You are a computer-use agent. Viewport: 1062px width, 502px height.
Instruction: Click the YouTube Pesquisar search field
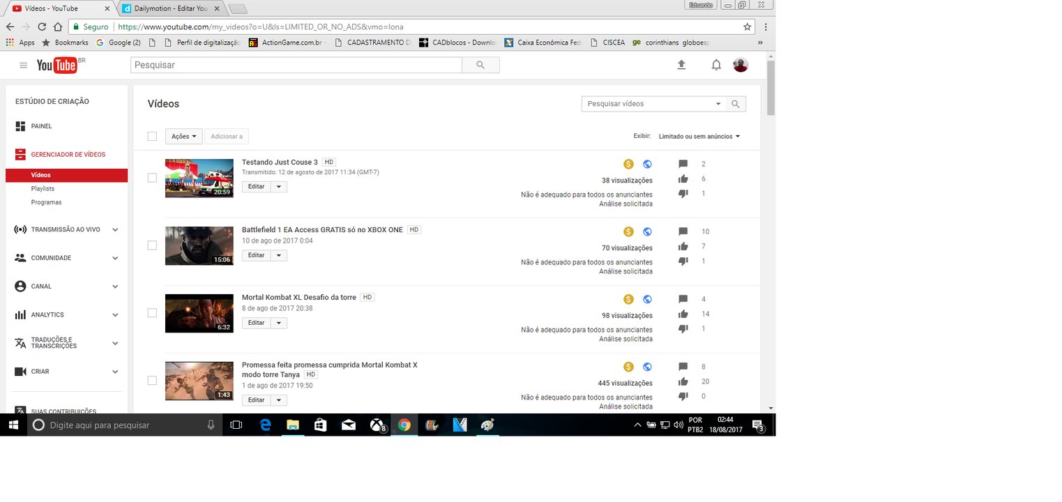click(296, 65)
